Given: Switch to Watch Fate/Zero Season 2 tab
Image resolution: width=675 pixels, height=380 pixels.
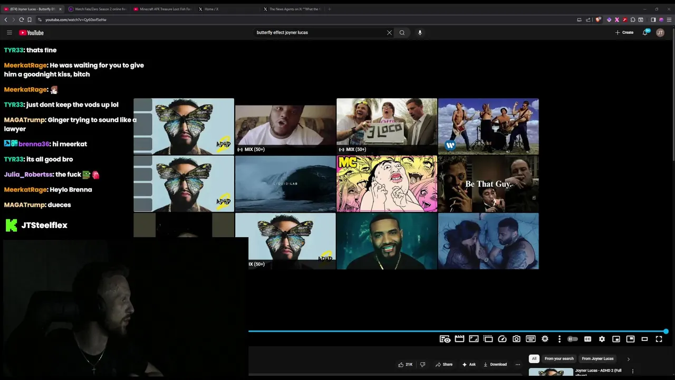Looking at the screenshot, I should [x=97, y=9].
